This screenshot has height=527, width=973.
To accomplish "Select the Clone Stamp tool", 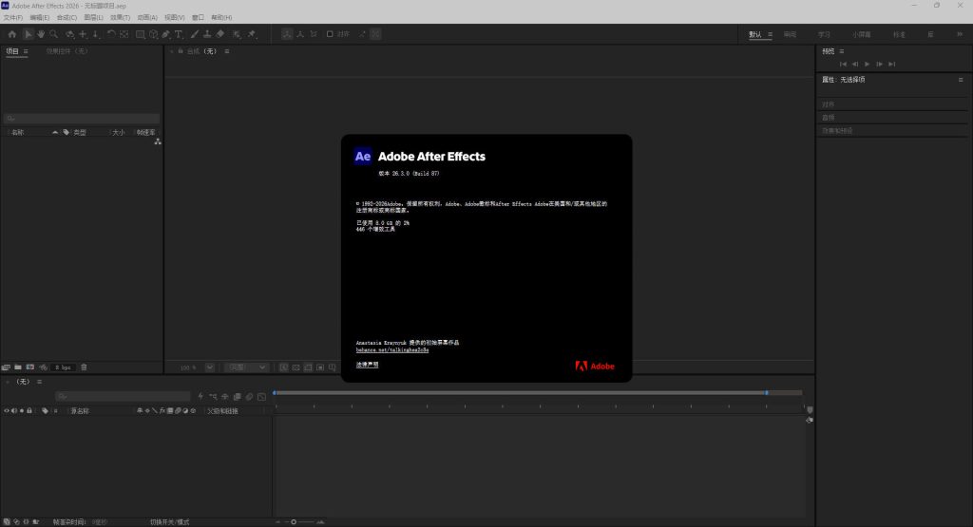I will 207,34.
